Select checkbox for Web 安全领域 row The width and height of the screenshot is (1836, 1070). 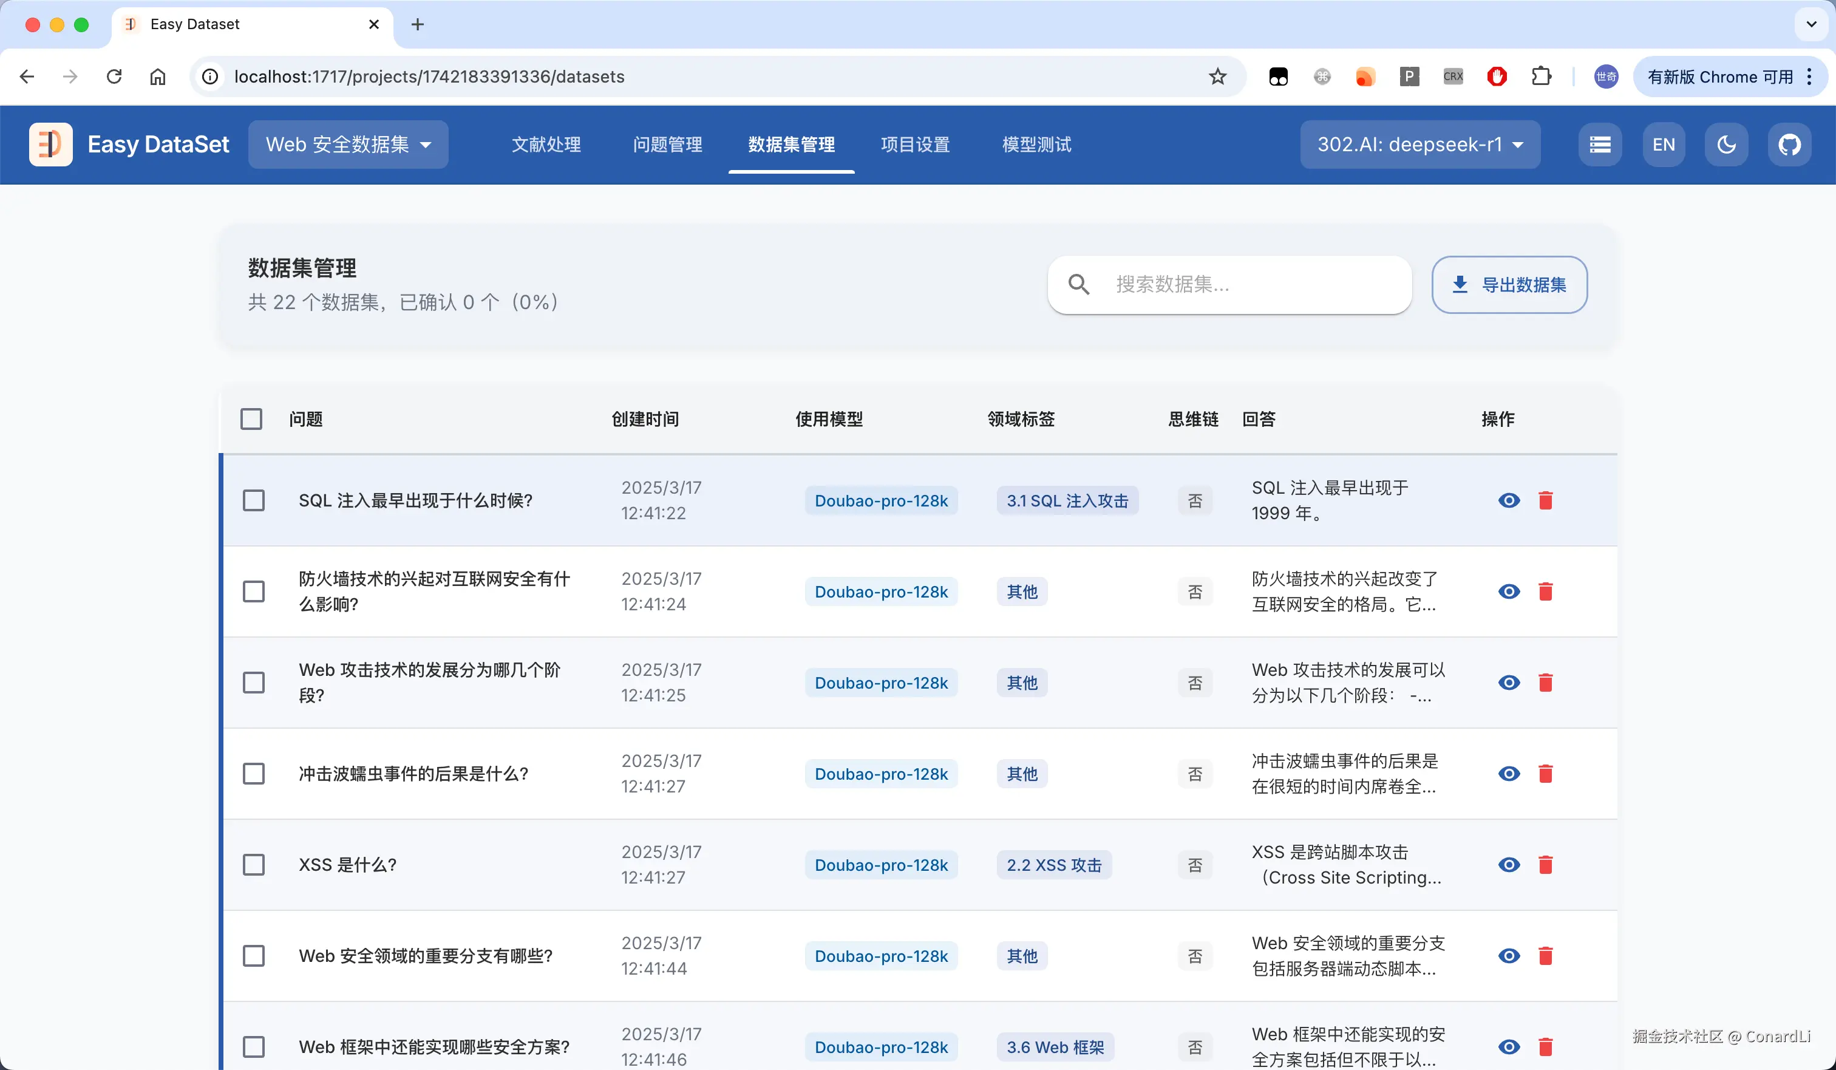point(254,956)
